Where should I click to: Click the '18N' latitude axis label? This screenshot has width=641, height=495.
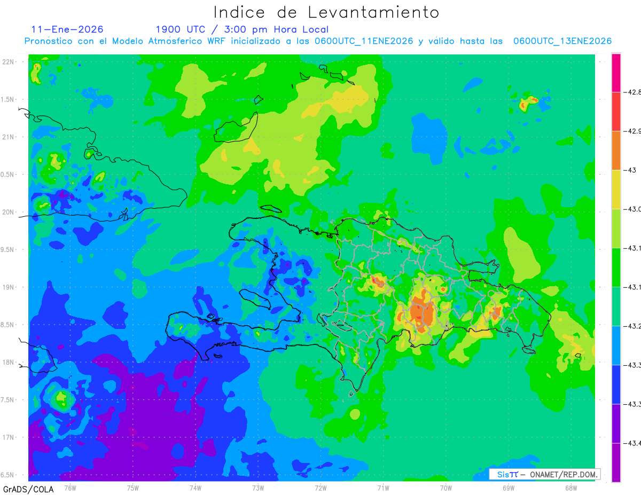[x=8, y=362]
